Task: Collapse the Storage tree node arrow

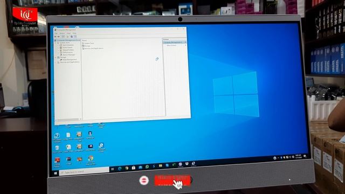Action: point(56,57)
